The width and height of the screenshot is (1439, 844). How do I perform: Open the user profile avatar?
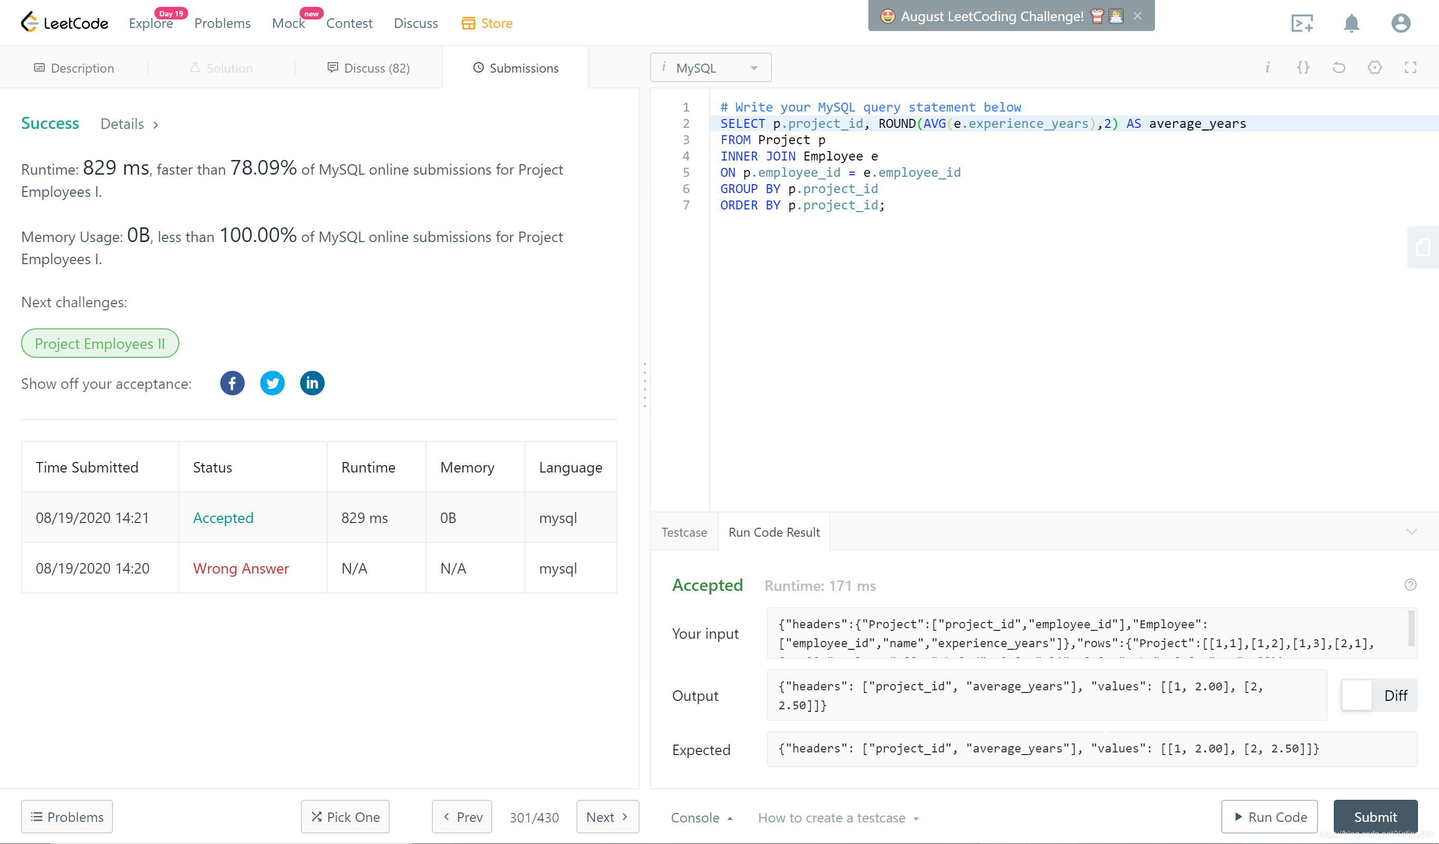coord(1400,24)
